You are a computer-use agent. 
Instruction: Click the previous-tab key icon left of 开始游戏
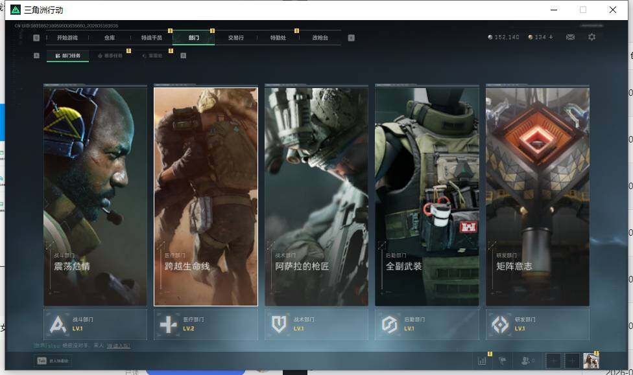tap(36, 38)
